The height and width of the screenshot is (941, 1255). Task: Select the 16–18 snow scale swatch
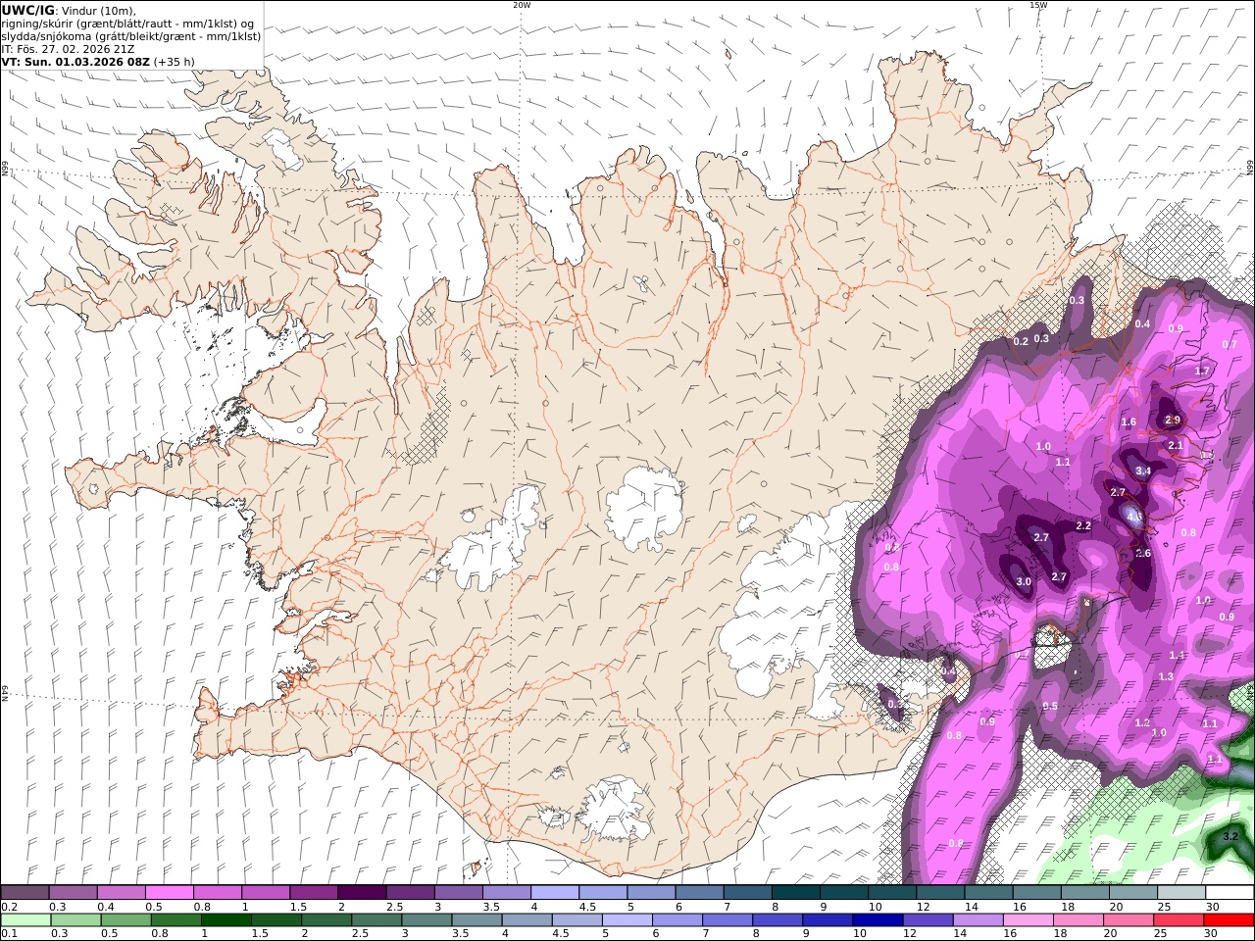(1036, 892)
